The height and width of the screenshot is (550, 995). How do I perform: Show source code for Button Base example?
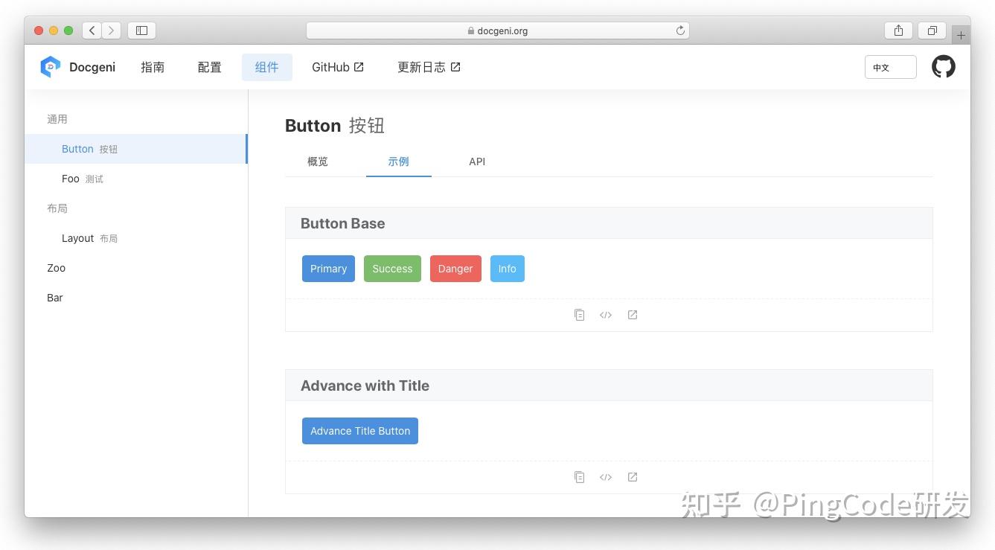coord(606,315)
